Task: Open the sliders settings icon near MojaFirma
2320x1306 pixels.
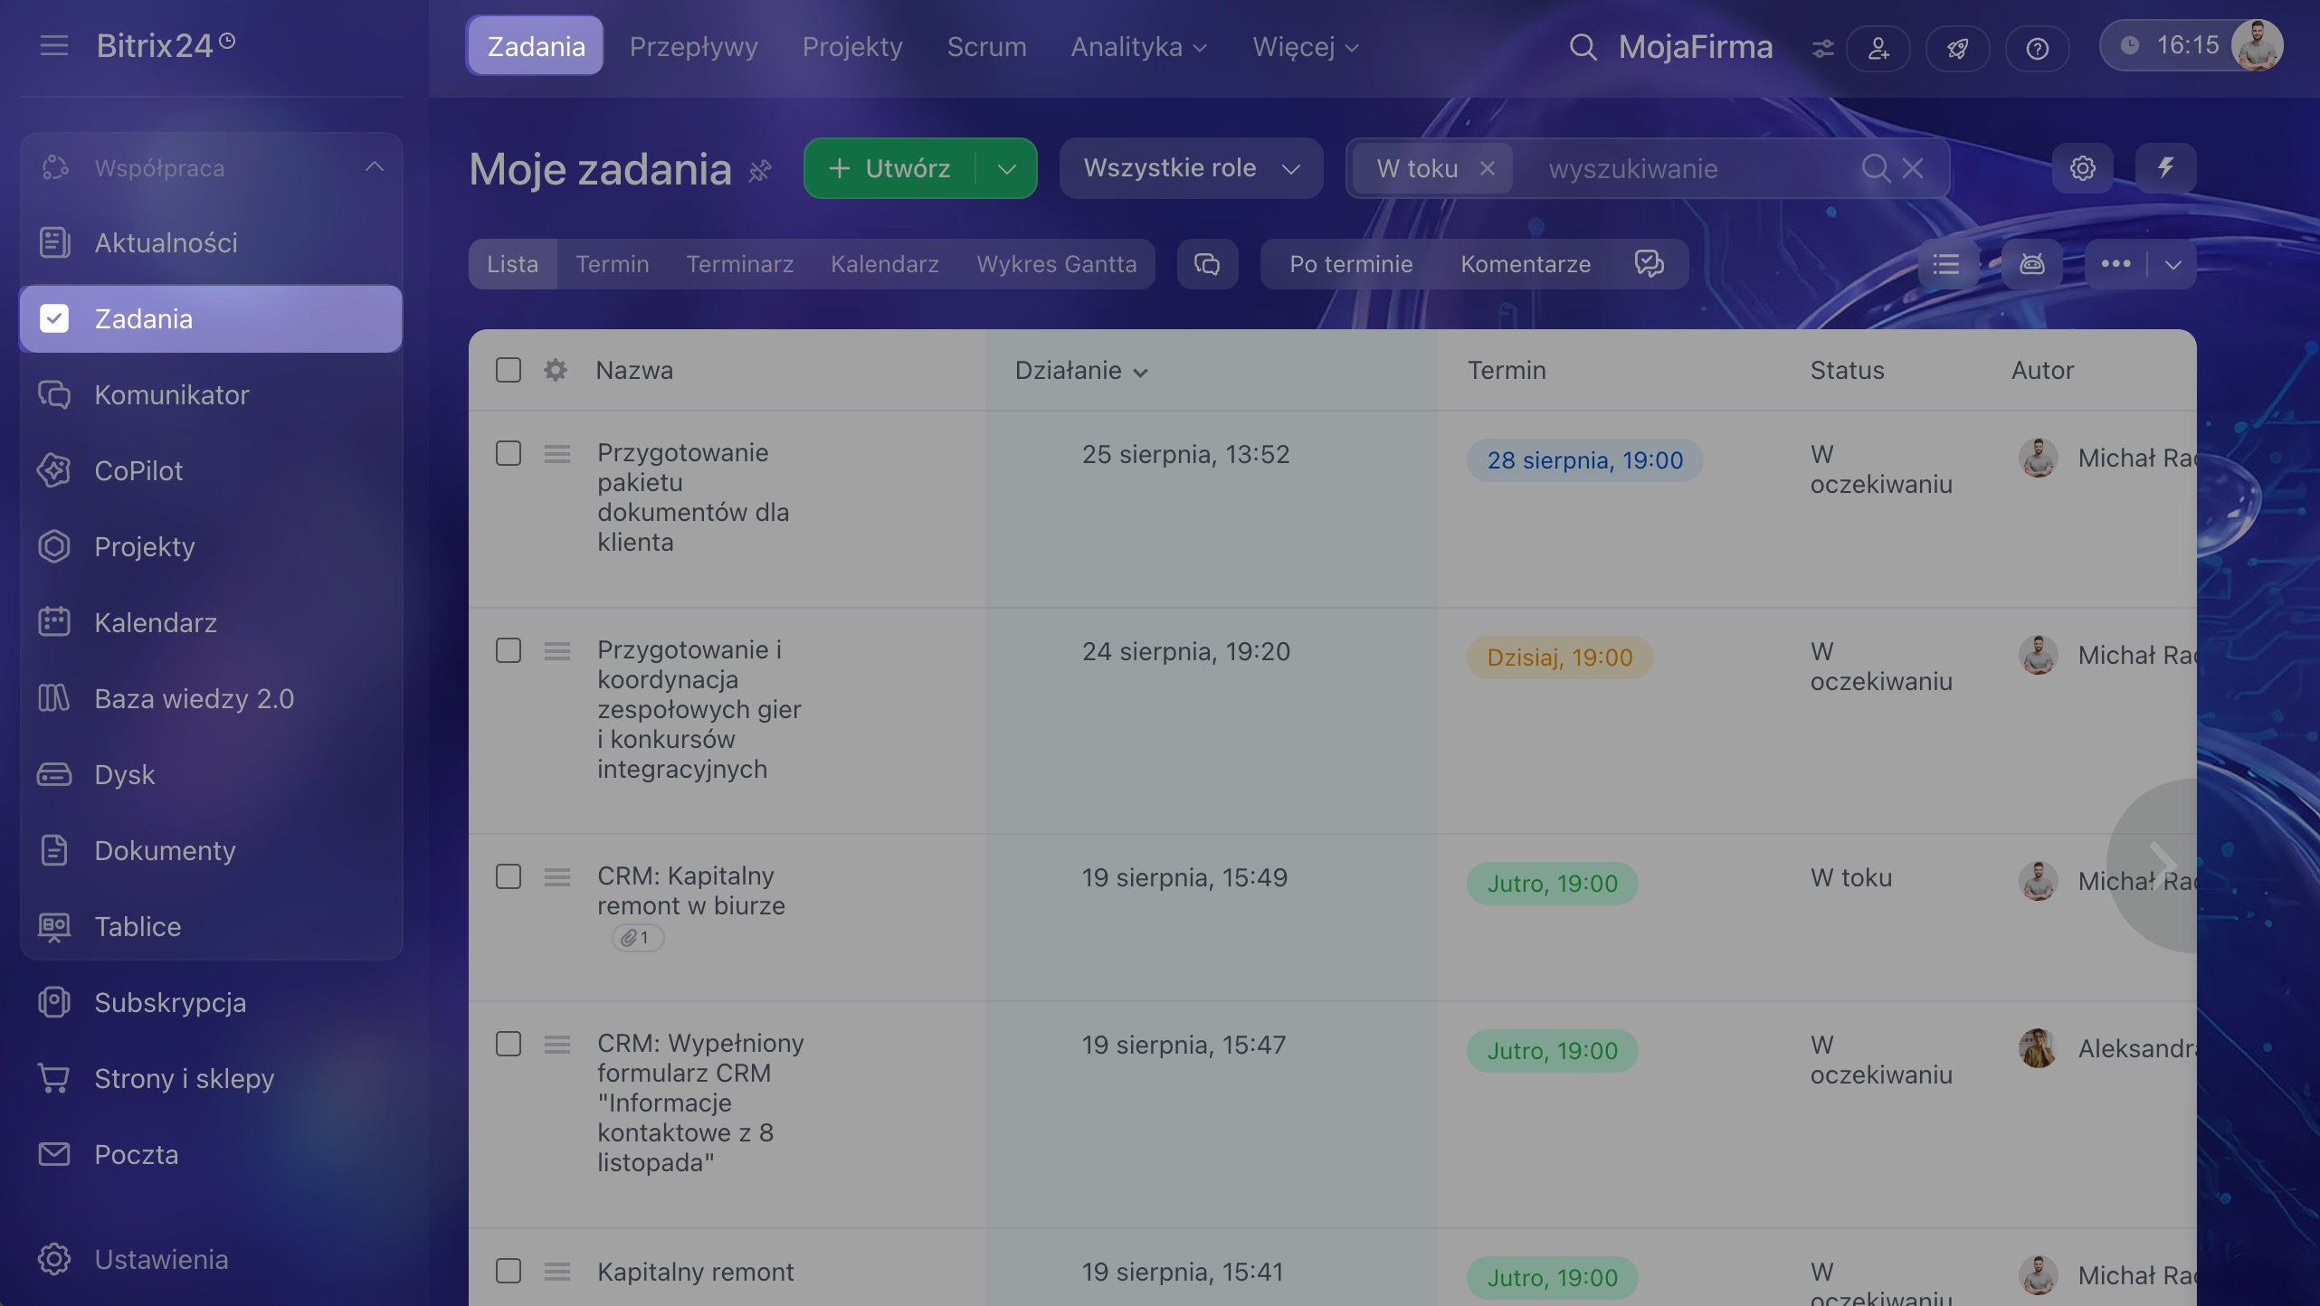Action: [x=1822, y=48]
